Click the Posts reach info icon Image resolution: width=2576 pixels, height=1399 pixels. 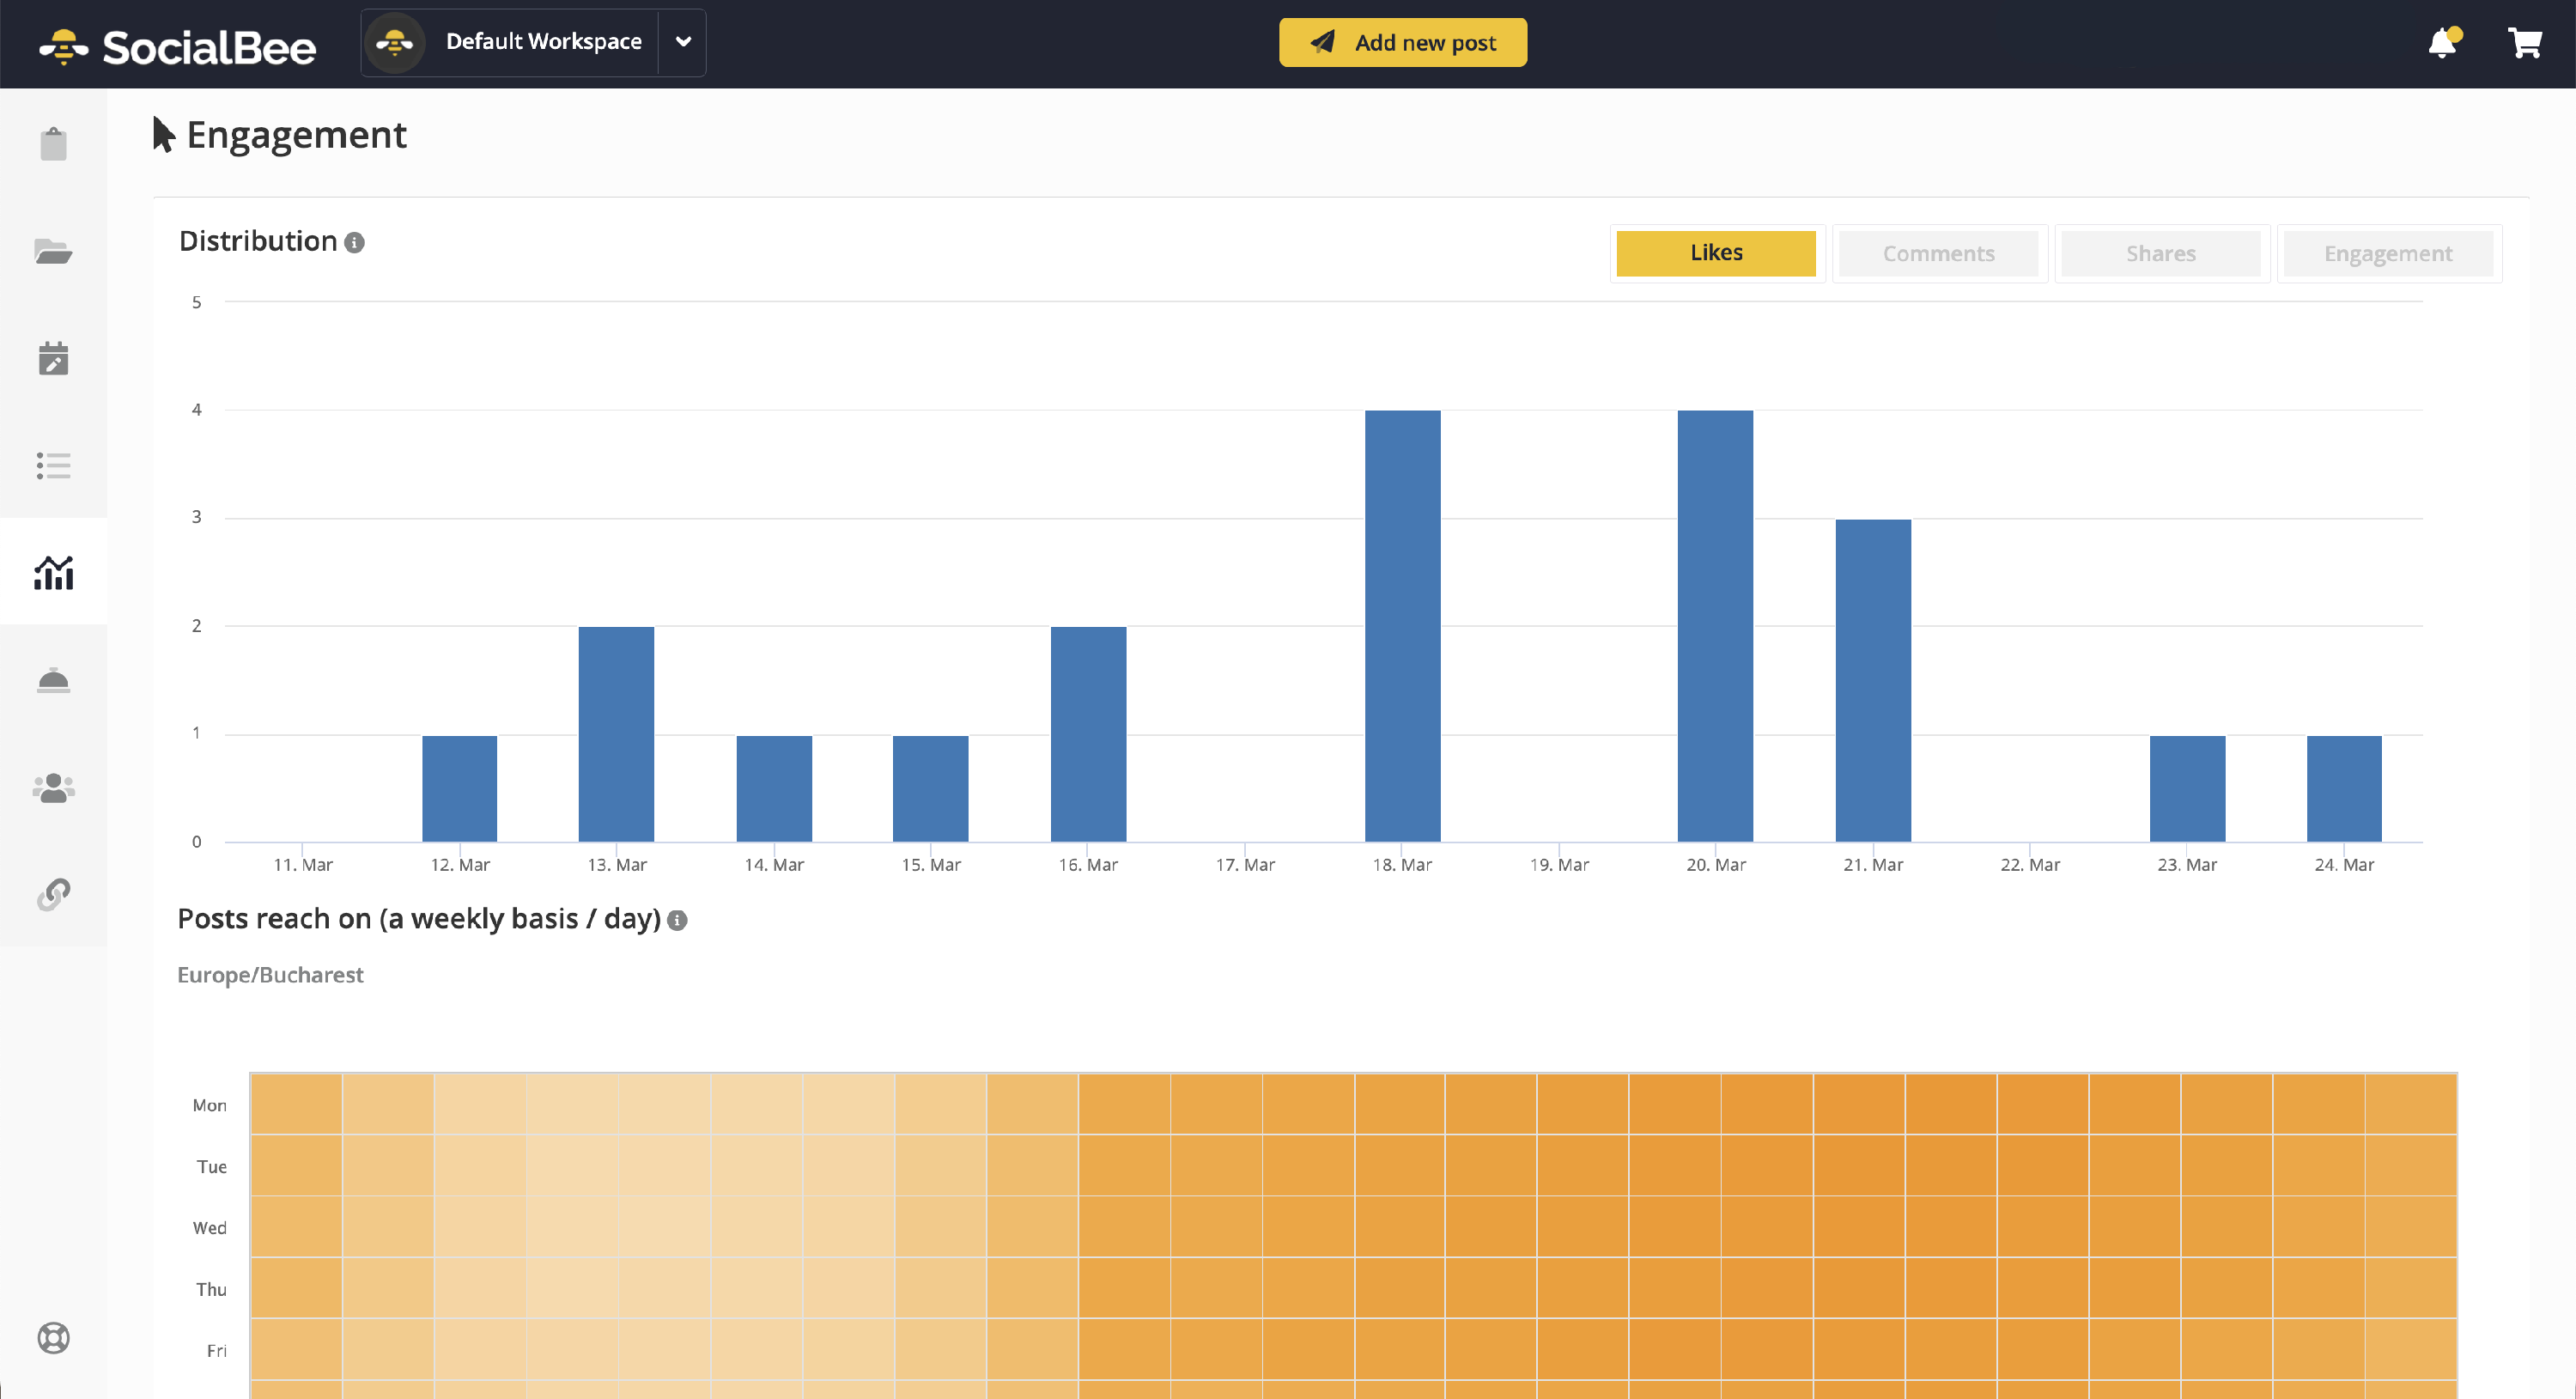[677, 920]
